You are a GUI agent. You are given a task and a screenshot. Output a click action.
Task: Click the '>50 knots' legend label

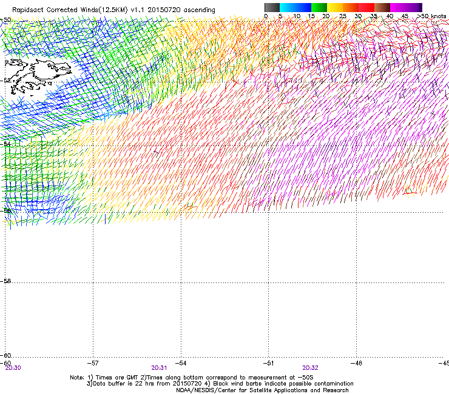click(x=431, y=16)
